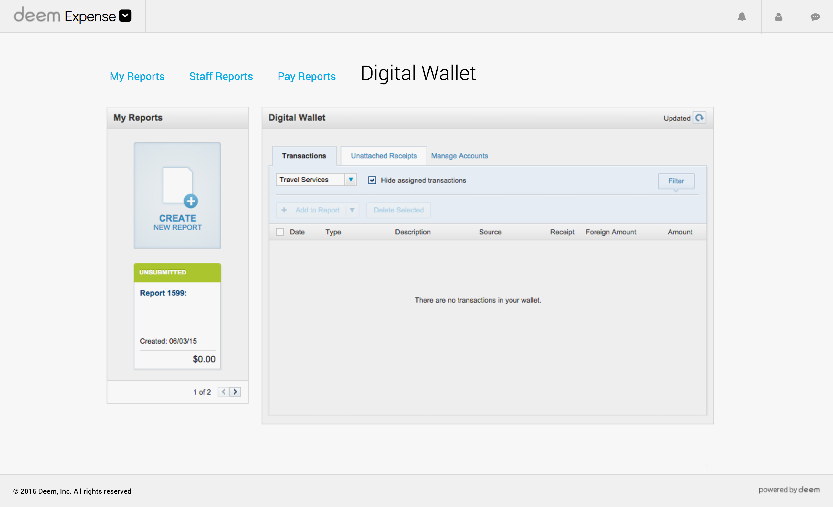The width and height of the screenshot is (833, 507).
Task: Open the chat speech bubble icon
Action: 815,17
